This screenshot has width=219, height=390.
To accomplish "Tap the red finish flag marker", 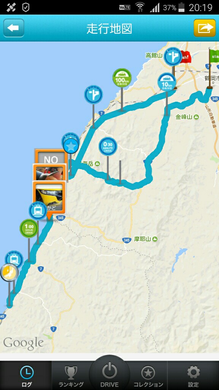I will 185,56.
